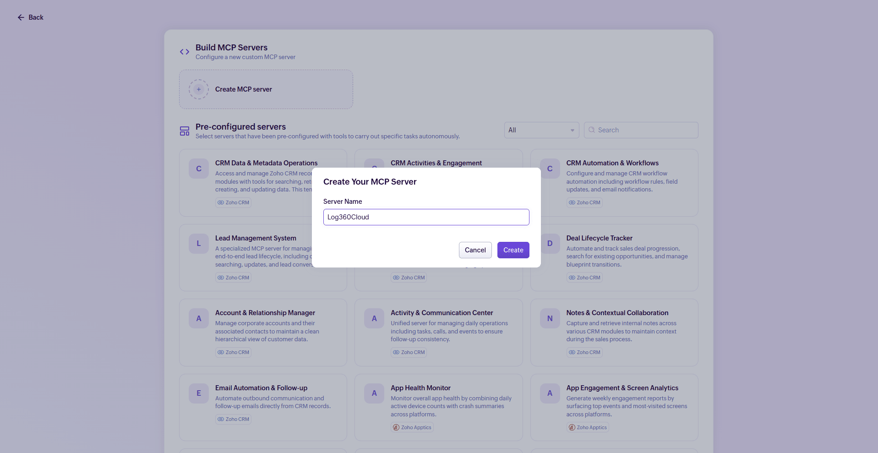
Task: Open the Email Automation & Follow-up title
Action: [x=261, y=388]
